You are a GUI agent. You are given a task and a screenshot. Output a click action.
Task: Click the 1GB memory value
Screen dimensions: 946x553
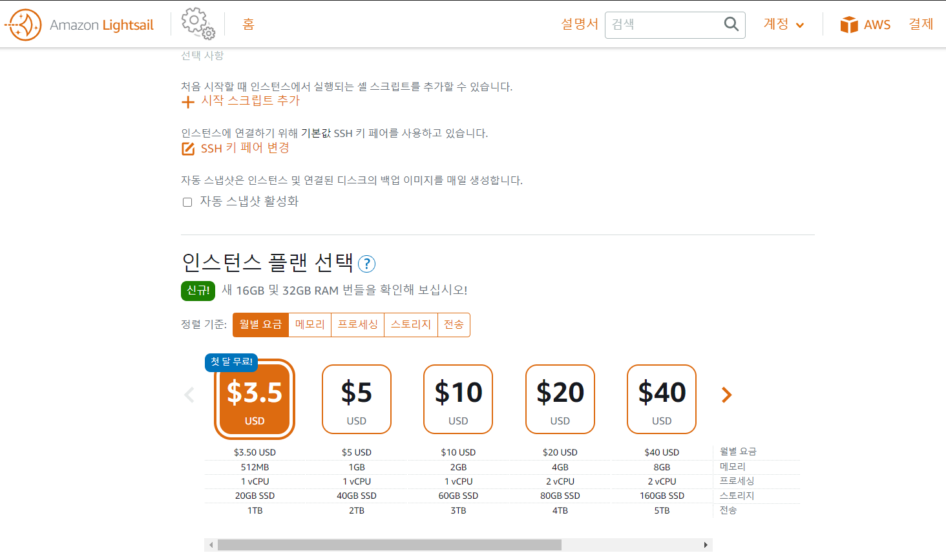tap(357, 467)
